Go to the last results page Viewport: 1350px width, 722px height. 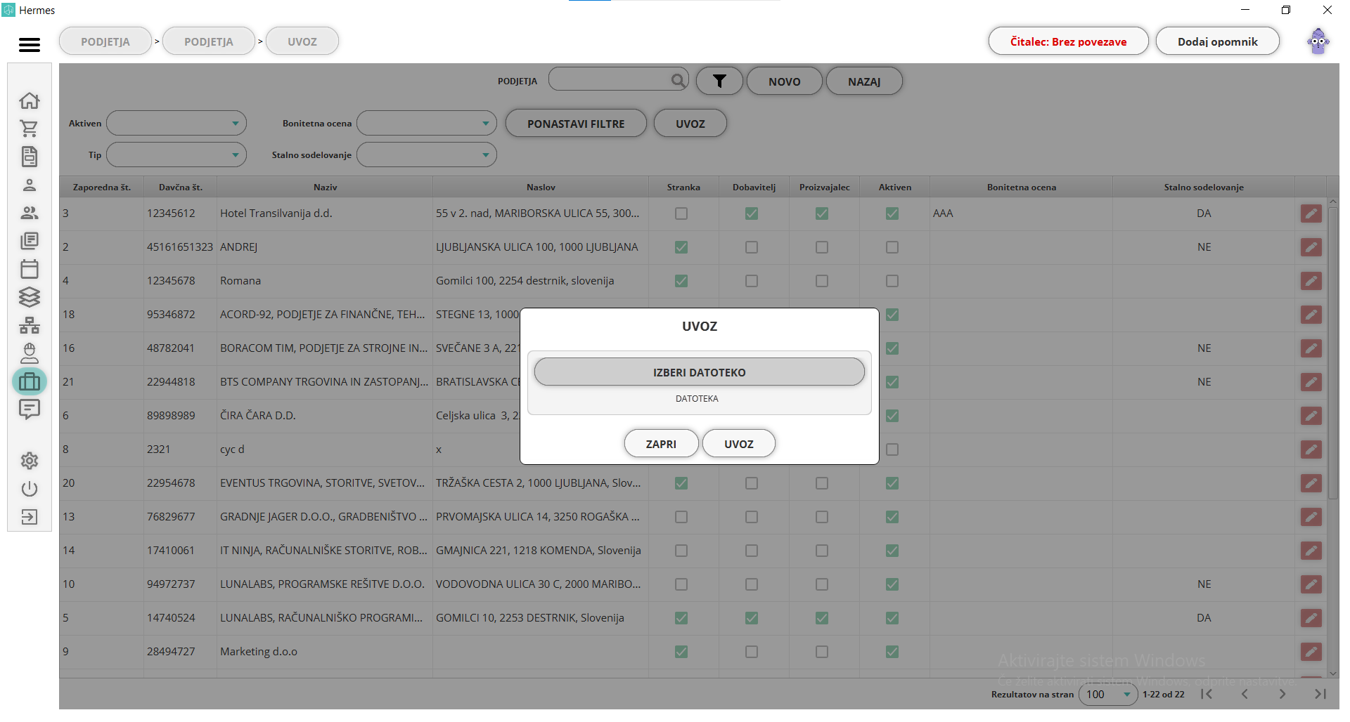point(1320,694)
